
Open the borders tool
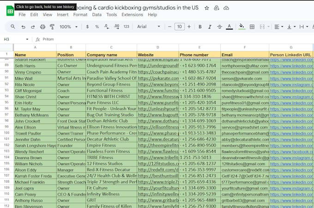tap(252, 27)
